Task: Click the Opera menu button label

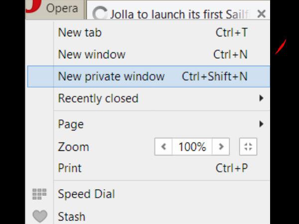Action: (x=62, y=8)
